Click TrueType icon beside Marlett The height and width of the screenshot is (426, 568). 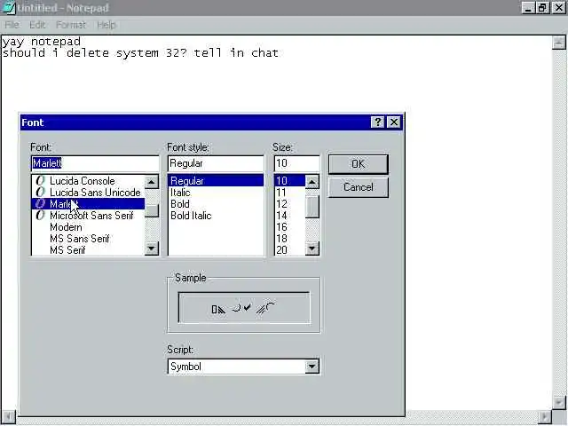coord(40,203)
